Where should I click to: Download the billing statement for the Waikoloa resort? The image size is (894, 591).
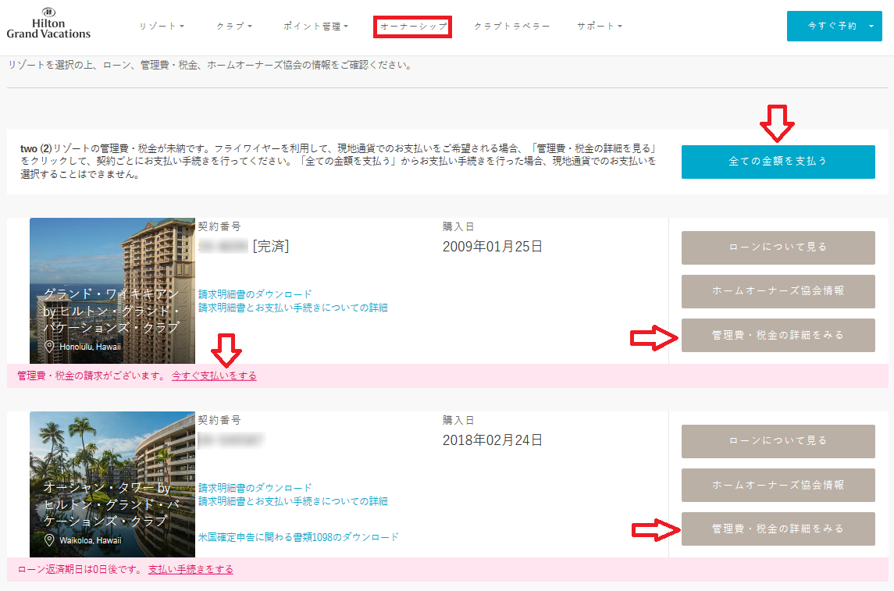click(255, 488)
